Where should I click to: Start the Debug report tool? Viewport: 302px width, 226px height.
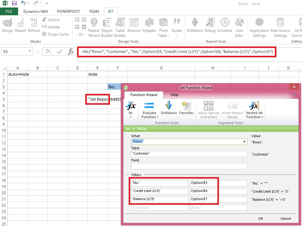tap(210, 25)
